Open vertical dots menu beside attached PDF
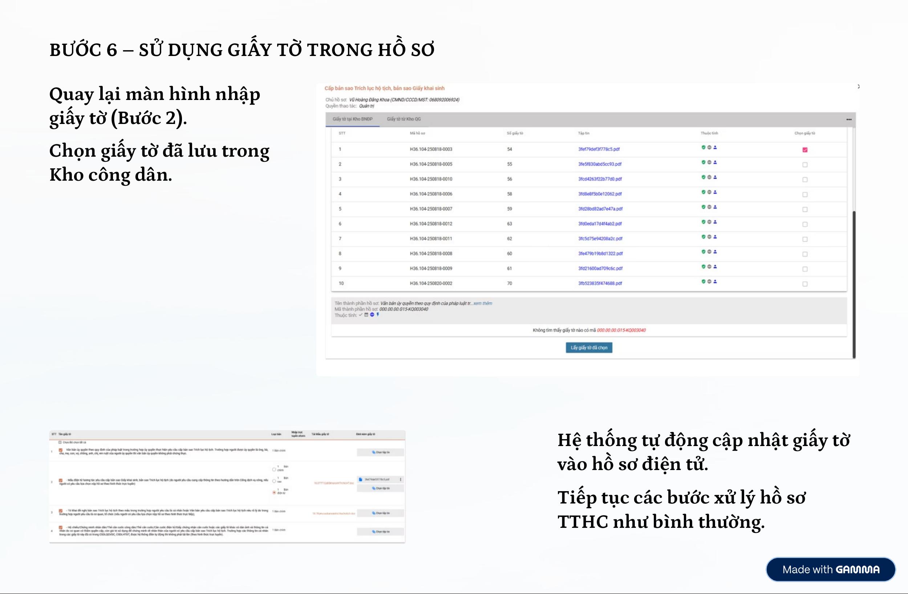This screenshot has width=908, height=594. tap(401, 479)
